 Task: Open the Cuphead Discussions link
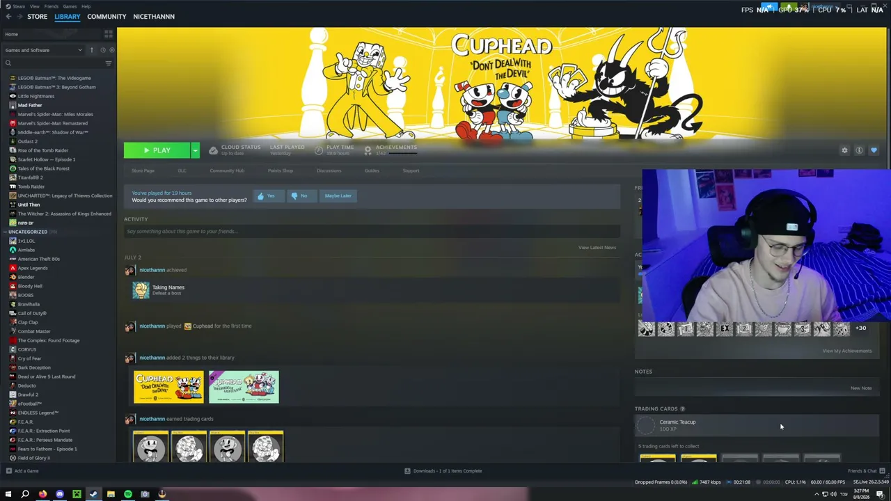[x=329, y=170]
